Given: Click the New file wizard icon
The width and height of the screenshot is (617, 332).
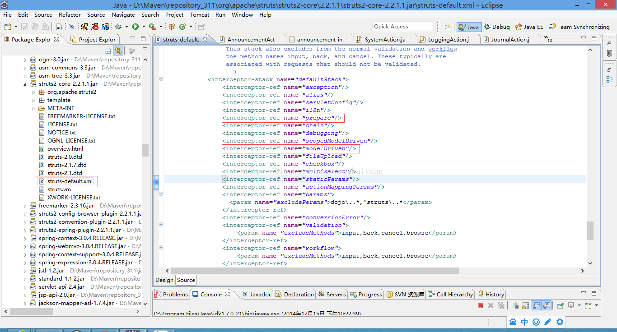Looking at the screenshot, I should point(8,27).
